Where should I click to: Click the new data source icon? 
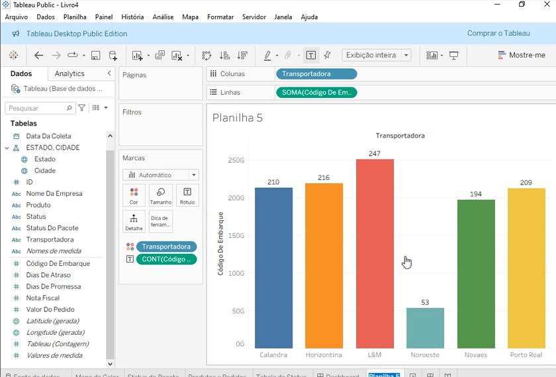coord(113,56)
